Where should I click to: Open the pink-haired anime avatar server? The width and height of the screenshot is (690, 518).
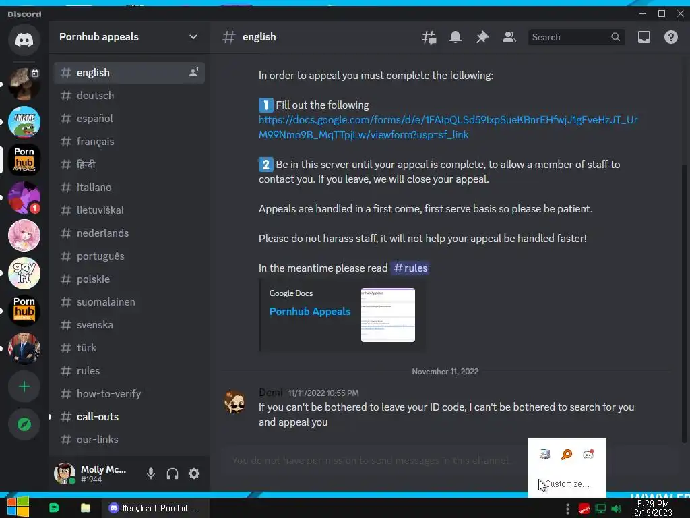click(24, 235)
